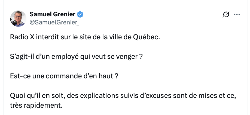Open the three-dot More options menu
Viewport: 250px width, 115px height.
coord(237,15)
